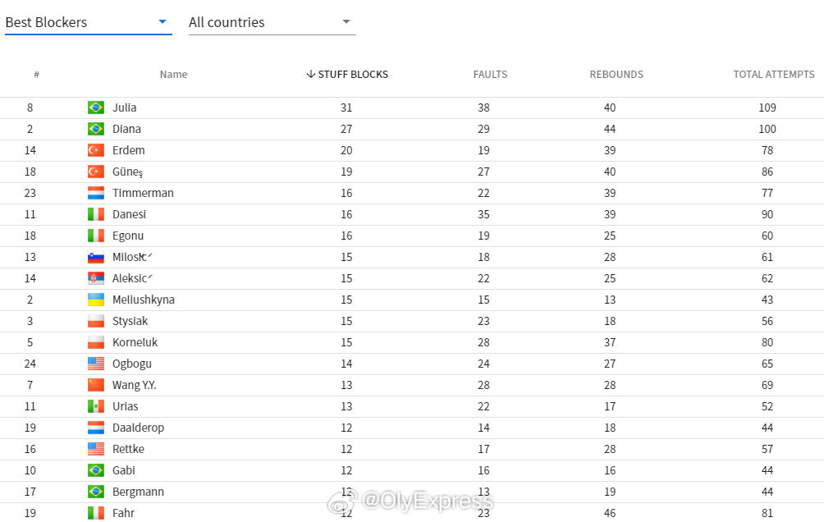Click USA flag next to Ogbogu

96,364
